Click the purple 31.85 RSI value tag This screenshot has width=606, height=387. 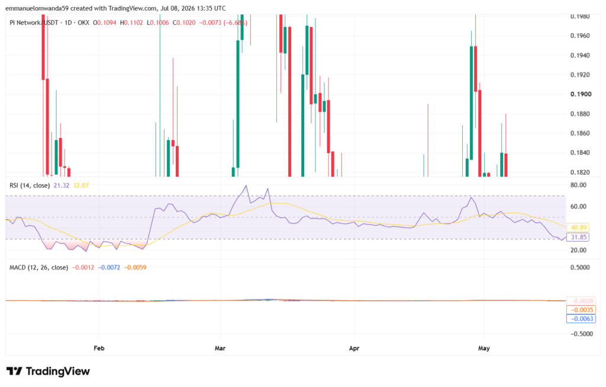578,238
